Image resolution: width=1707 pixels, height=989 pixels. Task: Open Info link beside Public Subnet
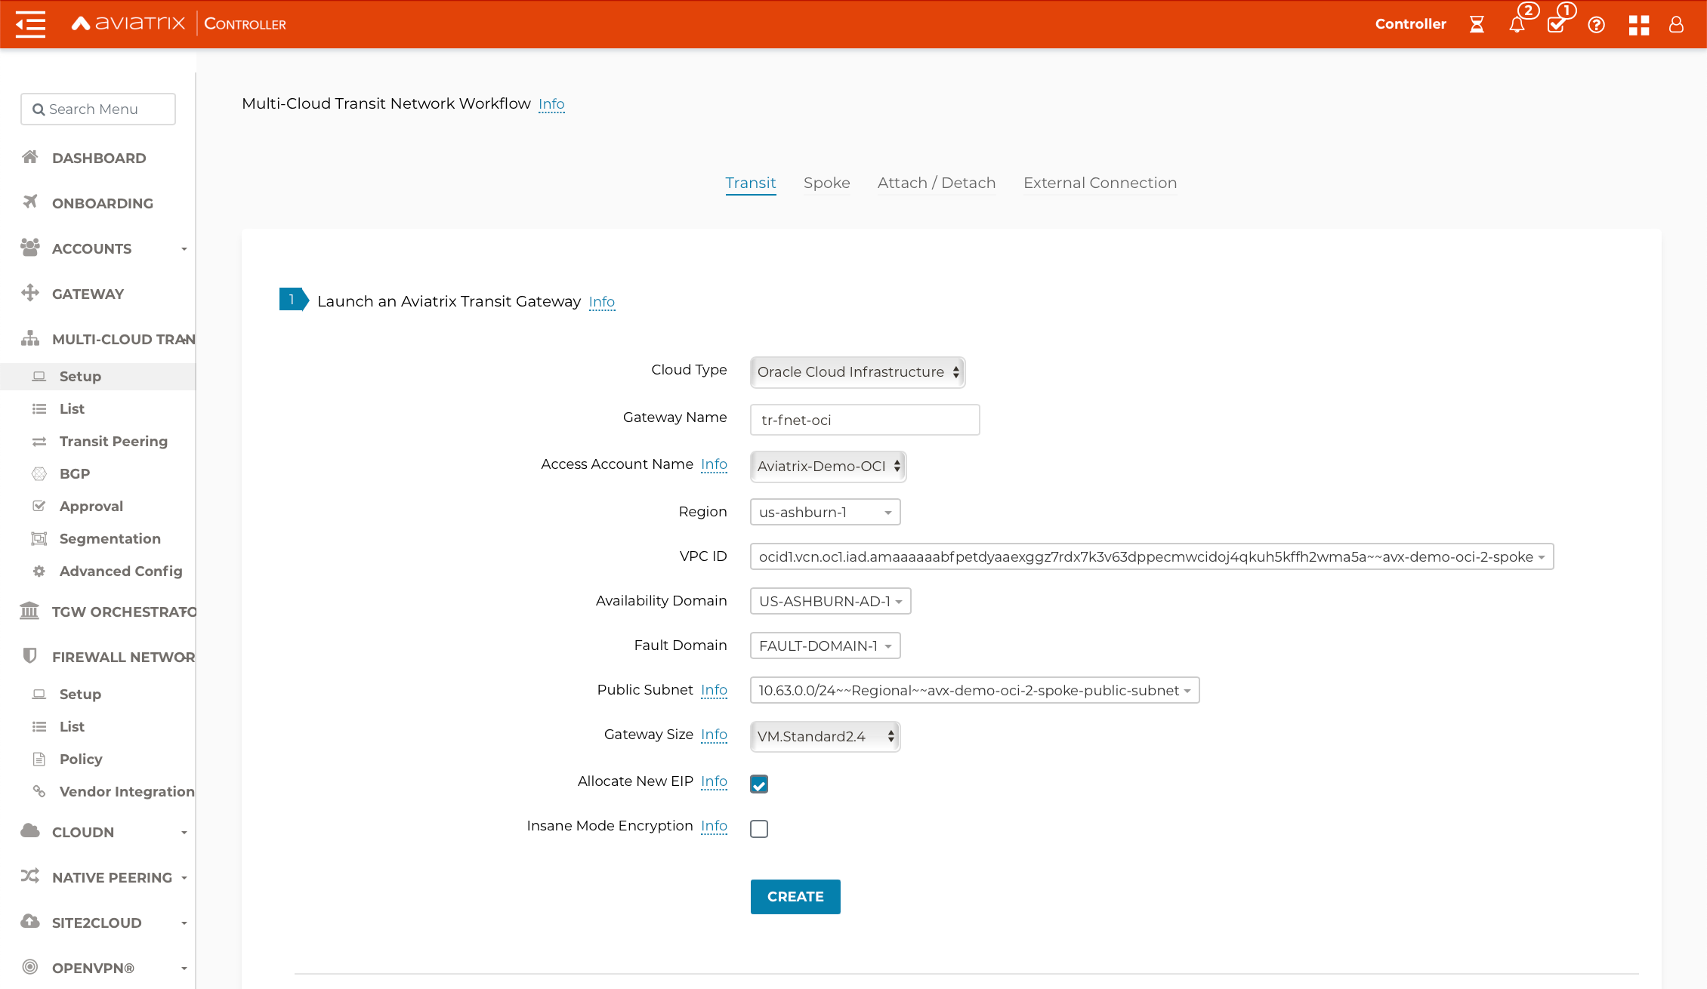pos(714,689)
